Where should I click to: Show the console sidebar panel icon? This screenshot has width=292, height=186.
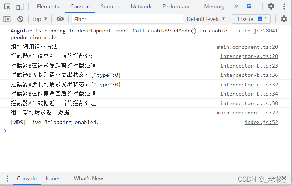click(x=7, y=19)
